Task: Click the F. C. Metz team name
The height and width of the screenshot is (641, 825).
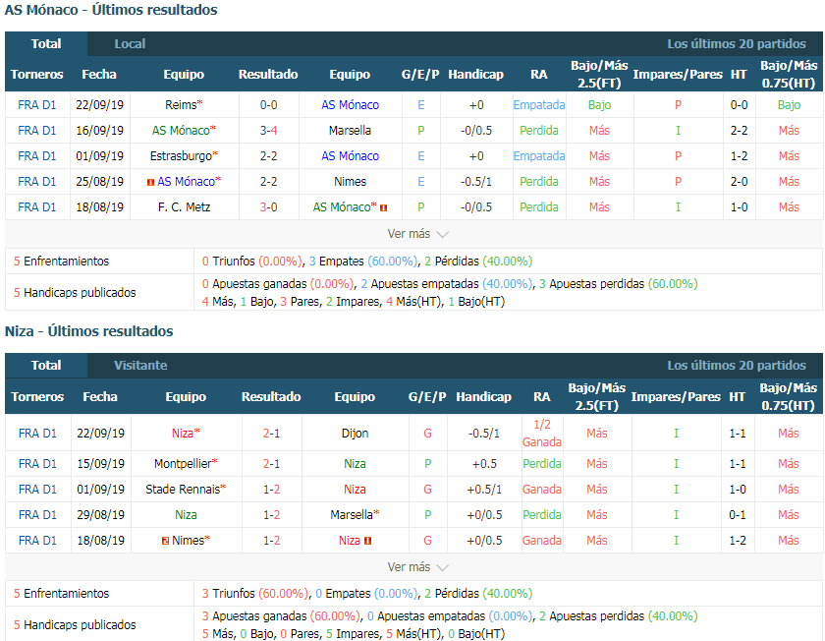Action: [x=184, y=207]
